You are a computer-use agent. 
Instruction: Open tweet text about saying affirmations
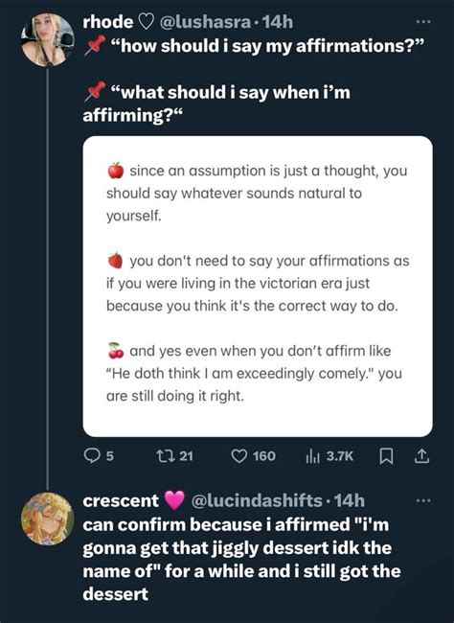tap(254, 81)
